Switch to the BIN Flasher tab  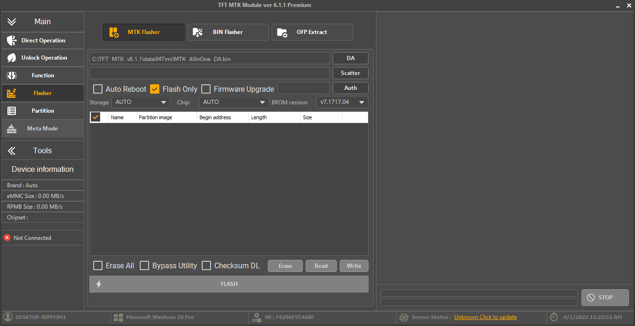[228, 32]
